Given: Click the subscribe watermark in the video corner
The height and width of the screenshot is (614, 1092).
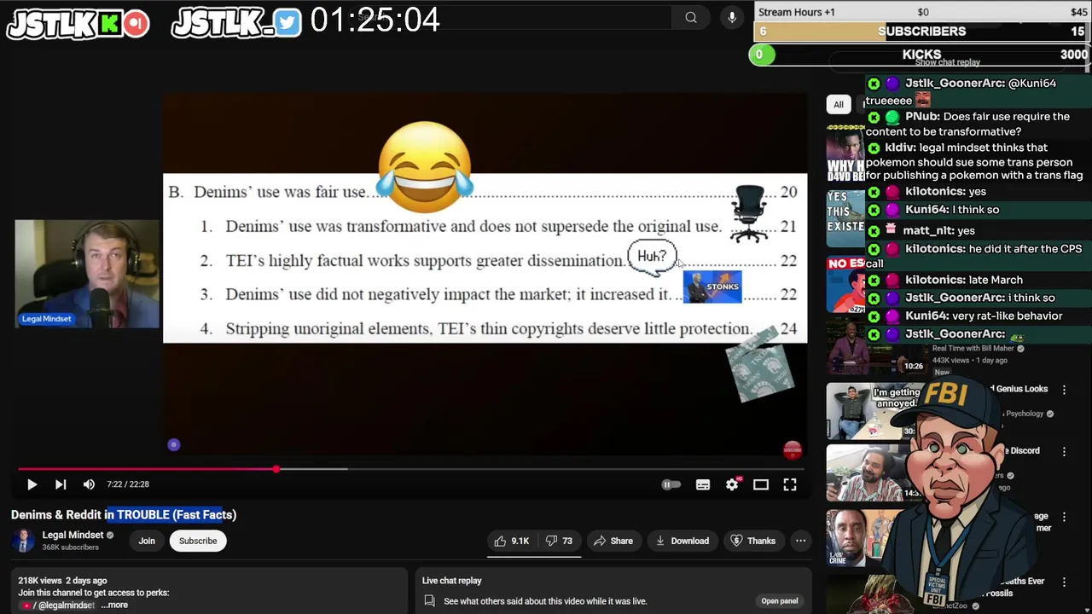Looking at the screenshot, I should click(793, 449).
